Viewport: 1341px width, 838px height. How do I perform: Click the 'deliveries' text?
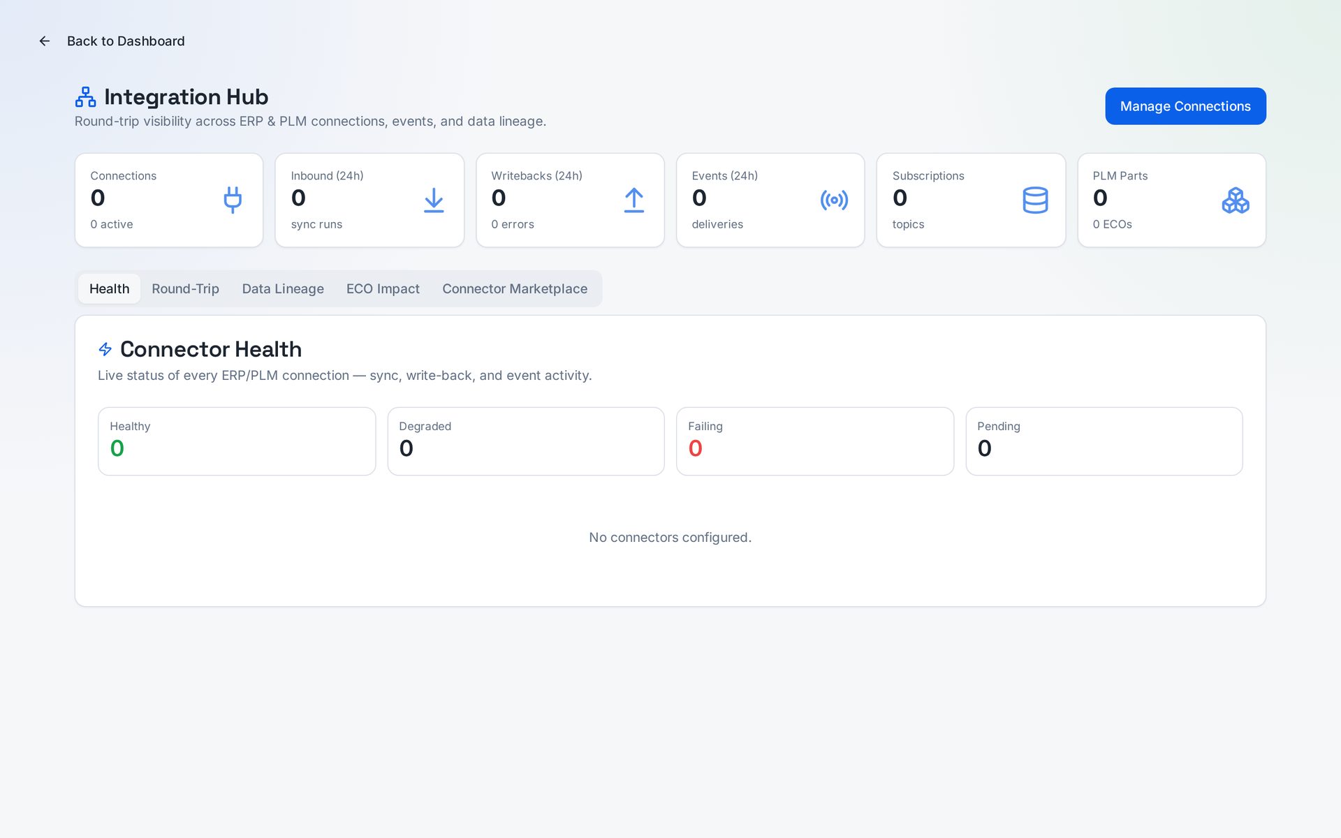717,224
